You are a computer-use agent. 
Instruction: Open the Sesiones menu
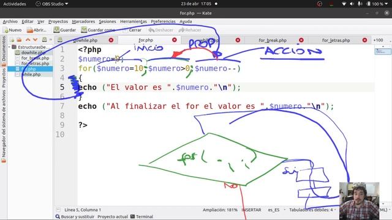pos(107,21)
